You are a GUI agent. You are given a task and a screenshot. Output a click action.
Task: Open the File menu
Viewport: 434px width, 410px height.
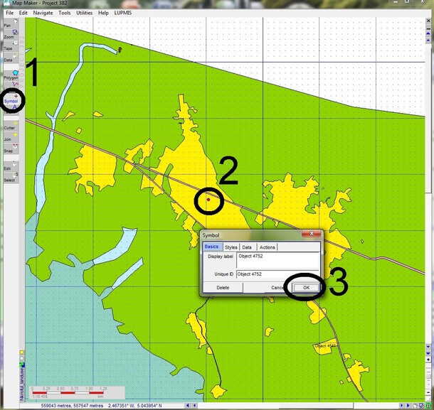coord(9,13)
